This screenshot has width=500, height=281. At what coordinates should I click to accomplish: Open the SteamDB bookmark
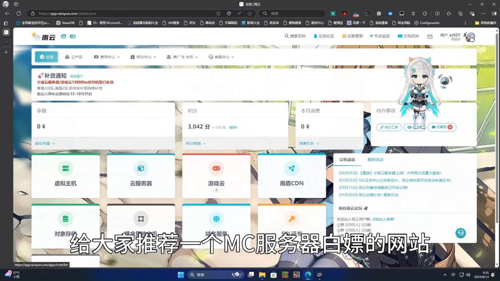(65, 23)
